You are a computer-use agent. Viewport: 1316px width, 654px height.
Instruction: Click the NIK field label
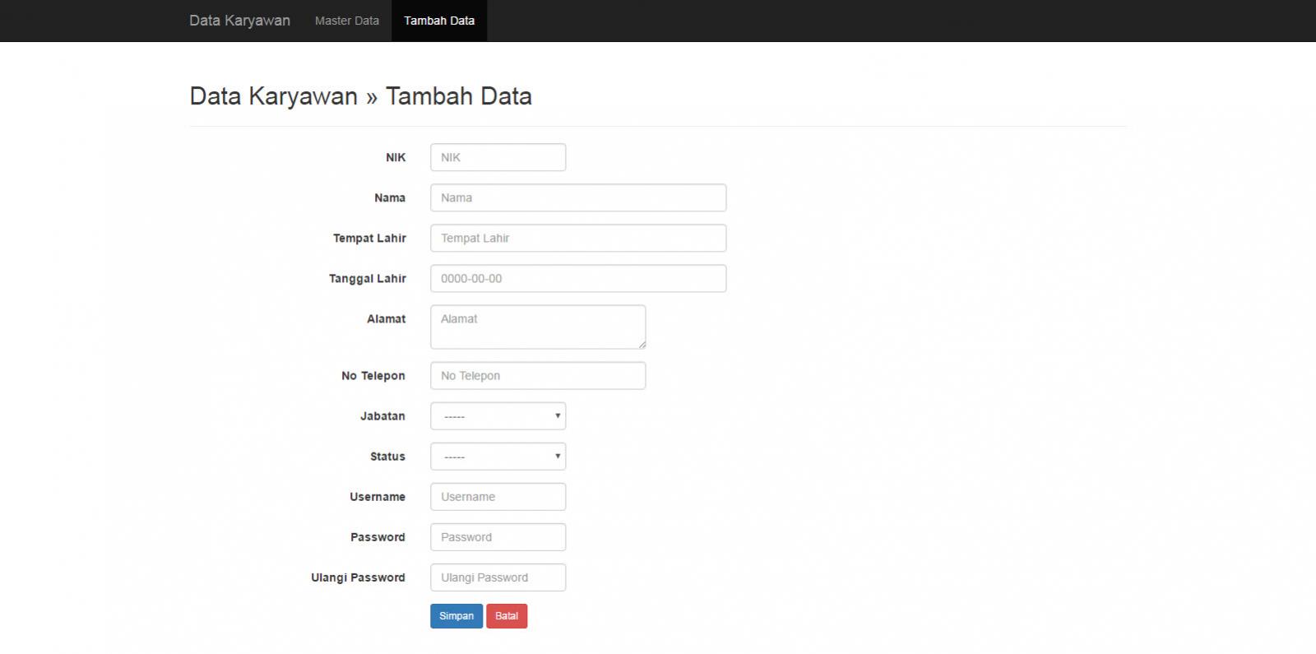pyautogui.click(x=396, y=157)
